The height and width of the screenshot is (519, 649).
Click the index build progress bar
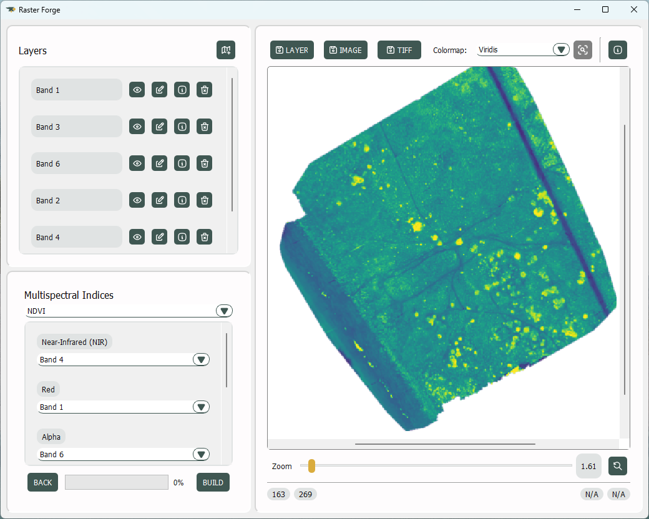[117, 483]
